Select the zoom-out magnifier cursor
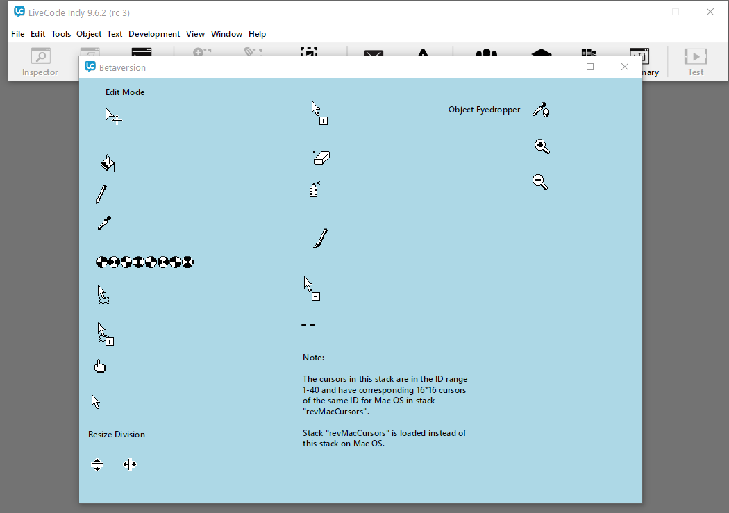This screenshot has height=513, width=729. pos(540,182)
